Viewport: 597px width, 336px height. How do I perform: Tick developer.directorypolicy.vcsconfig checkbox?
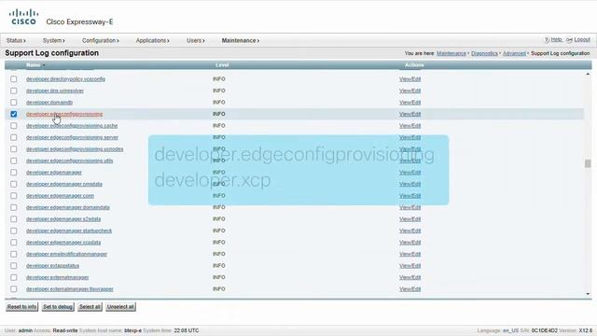tap(14, 78)
